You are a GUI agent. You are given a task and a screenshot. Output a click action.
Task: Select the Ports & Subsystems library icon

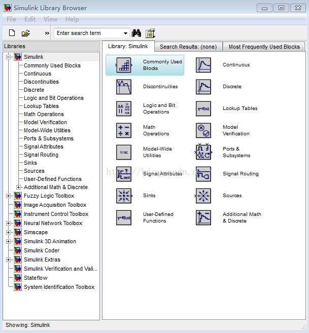(203, 152)
